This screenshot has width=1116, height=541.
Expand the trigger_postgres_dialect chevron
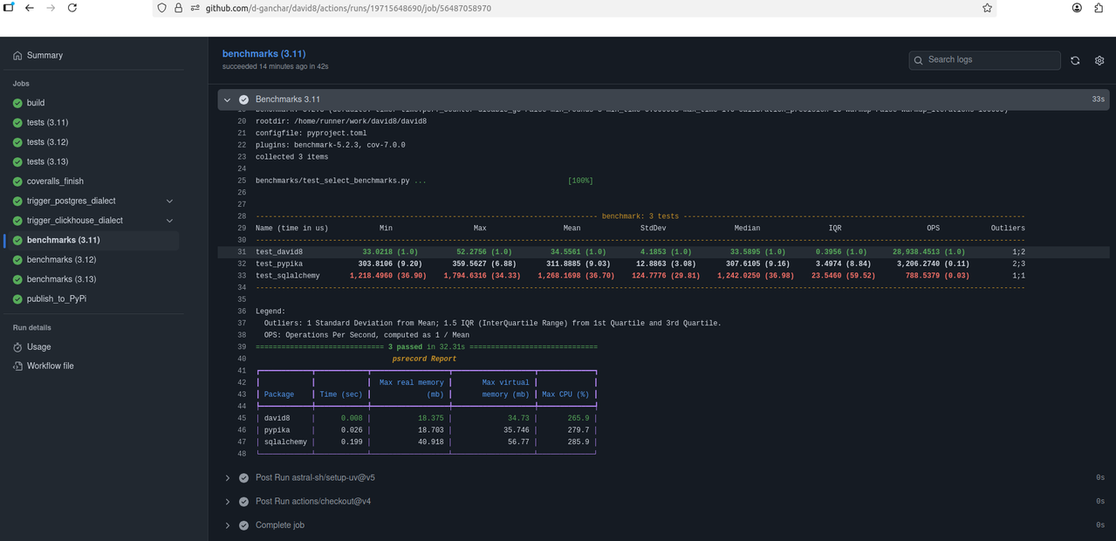coord(169,201)
